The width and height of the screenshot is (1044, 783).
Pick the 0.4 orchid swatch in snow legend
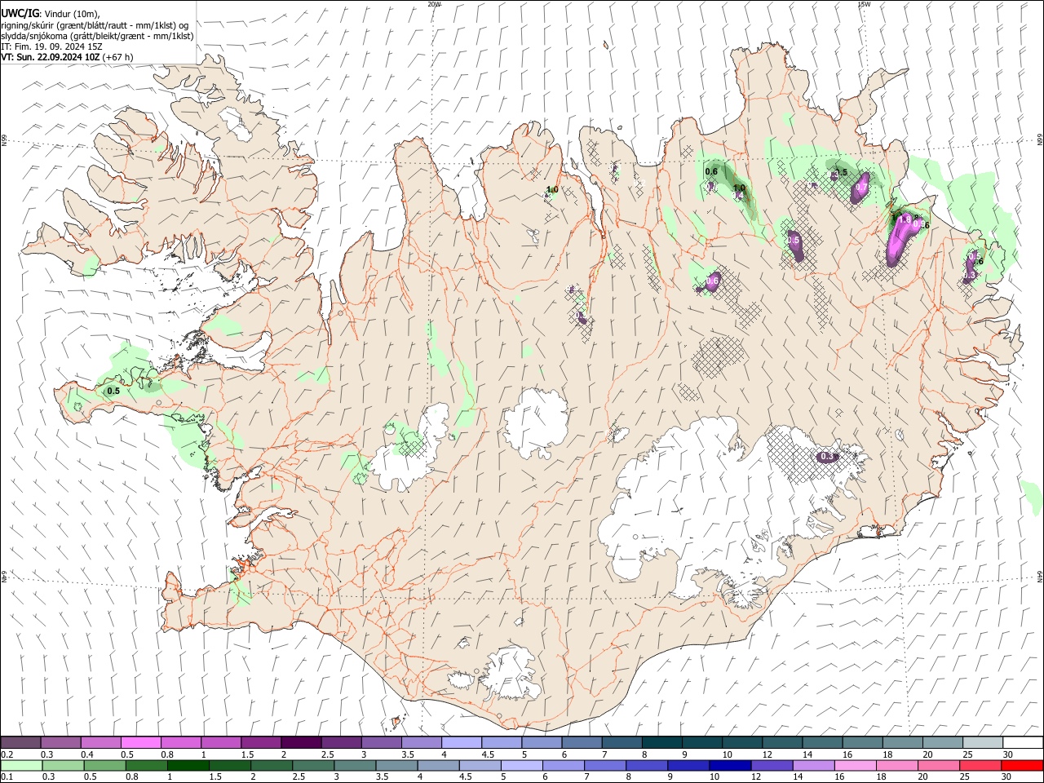tap(101, 743)
